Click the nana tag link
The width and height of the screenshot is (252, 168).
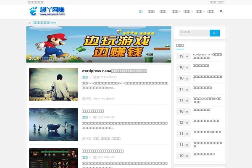click(x=97, y=98)
